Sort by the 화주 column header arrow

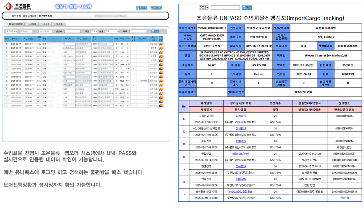coord(57,39)
